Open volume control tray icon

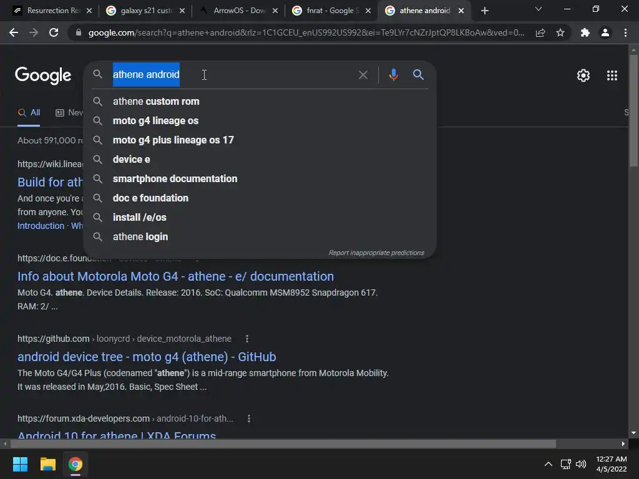click(581, 464)
